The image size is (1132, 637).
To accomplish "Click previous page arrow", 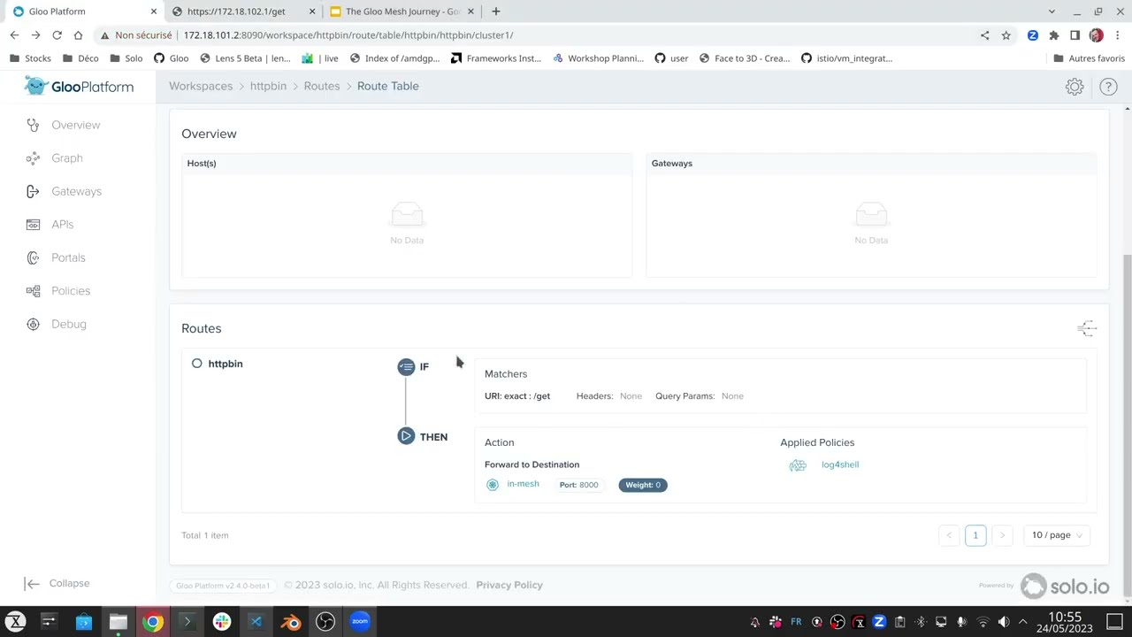I will click(x=949, y=535).
